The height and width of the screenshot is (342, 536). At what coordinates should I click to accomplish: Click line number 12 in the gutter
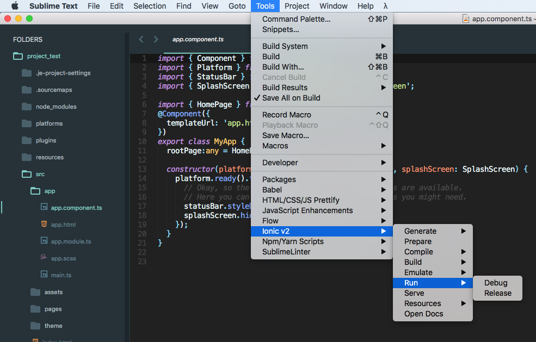(x=142, y=160)
